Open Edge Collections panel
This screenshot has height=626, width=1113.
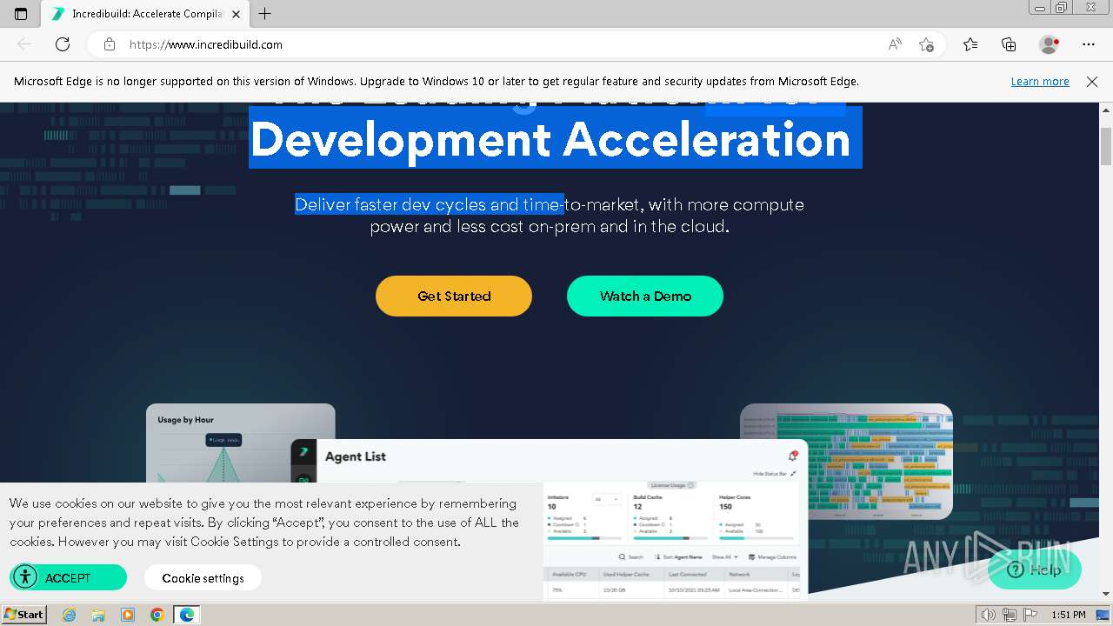tap(1009, 44)
